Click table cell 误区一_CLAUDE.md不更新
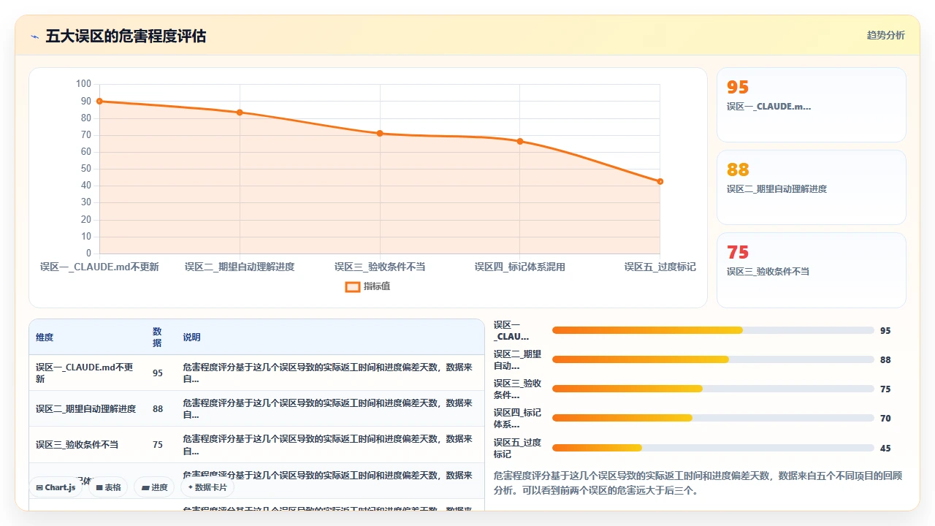This screenshot has height=526, width=935. pos(86,373)
